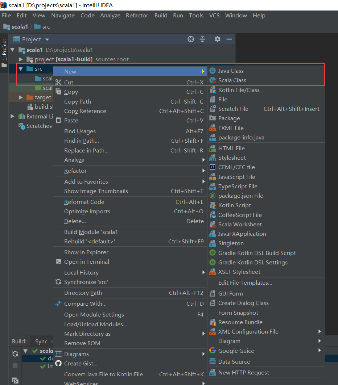Click the package.json File icon
The image size is (338, 385).
[x=213, y=196]
